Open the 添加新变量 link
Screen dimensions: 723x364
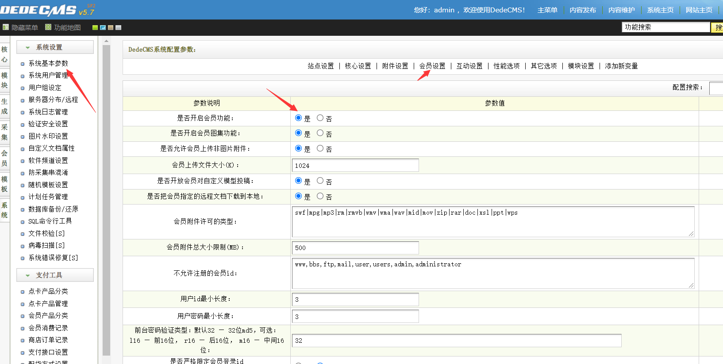click(621, 66)
